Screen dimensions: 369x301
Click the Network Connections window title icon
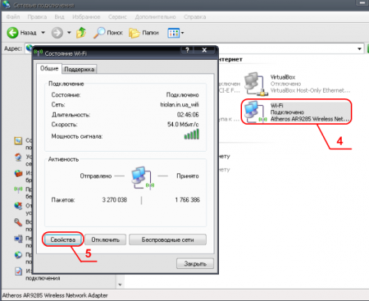pos(7,5)
